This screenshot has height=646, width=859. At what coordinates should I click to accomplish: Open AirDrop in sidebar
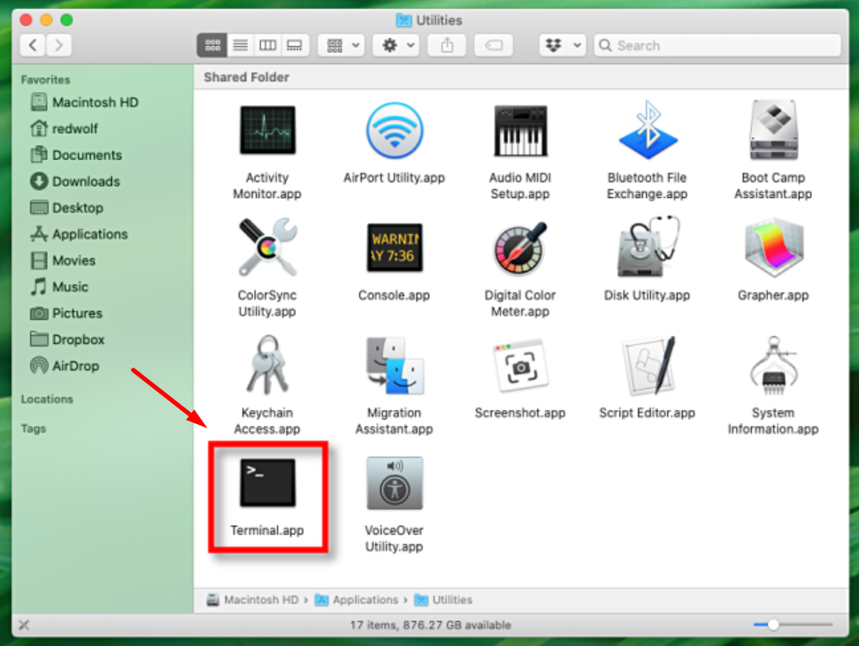pos(65,366)
